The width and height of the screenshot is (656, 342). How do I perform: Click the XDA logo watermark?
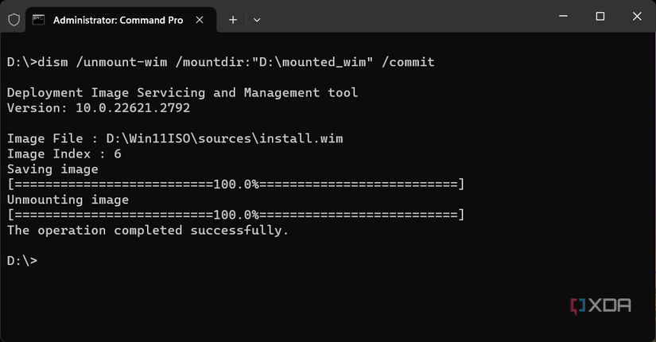[x=600, y=305]
